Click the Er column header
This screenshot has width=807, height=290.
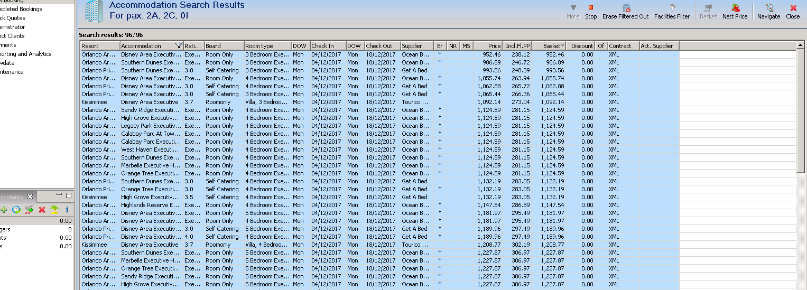tap(441, 46)
